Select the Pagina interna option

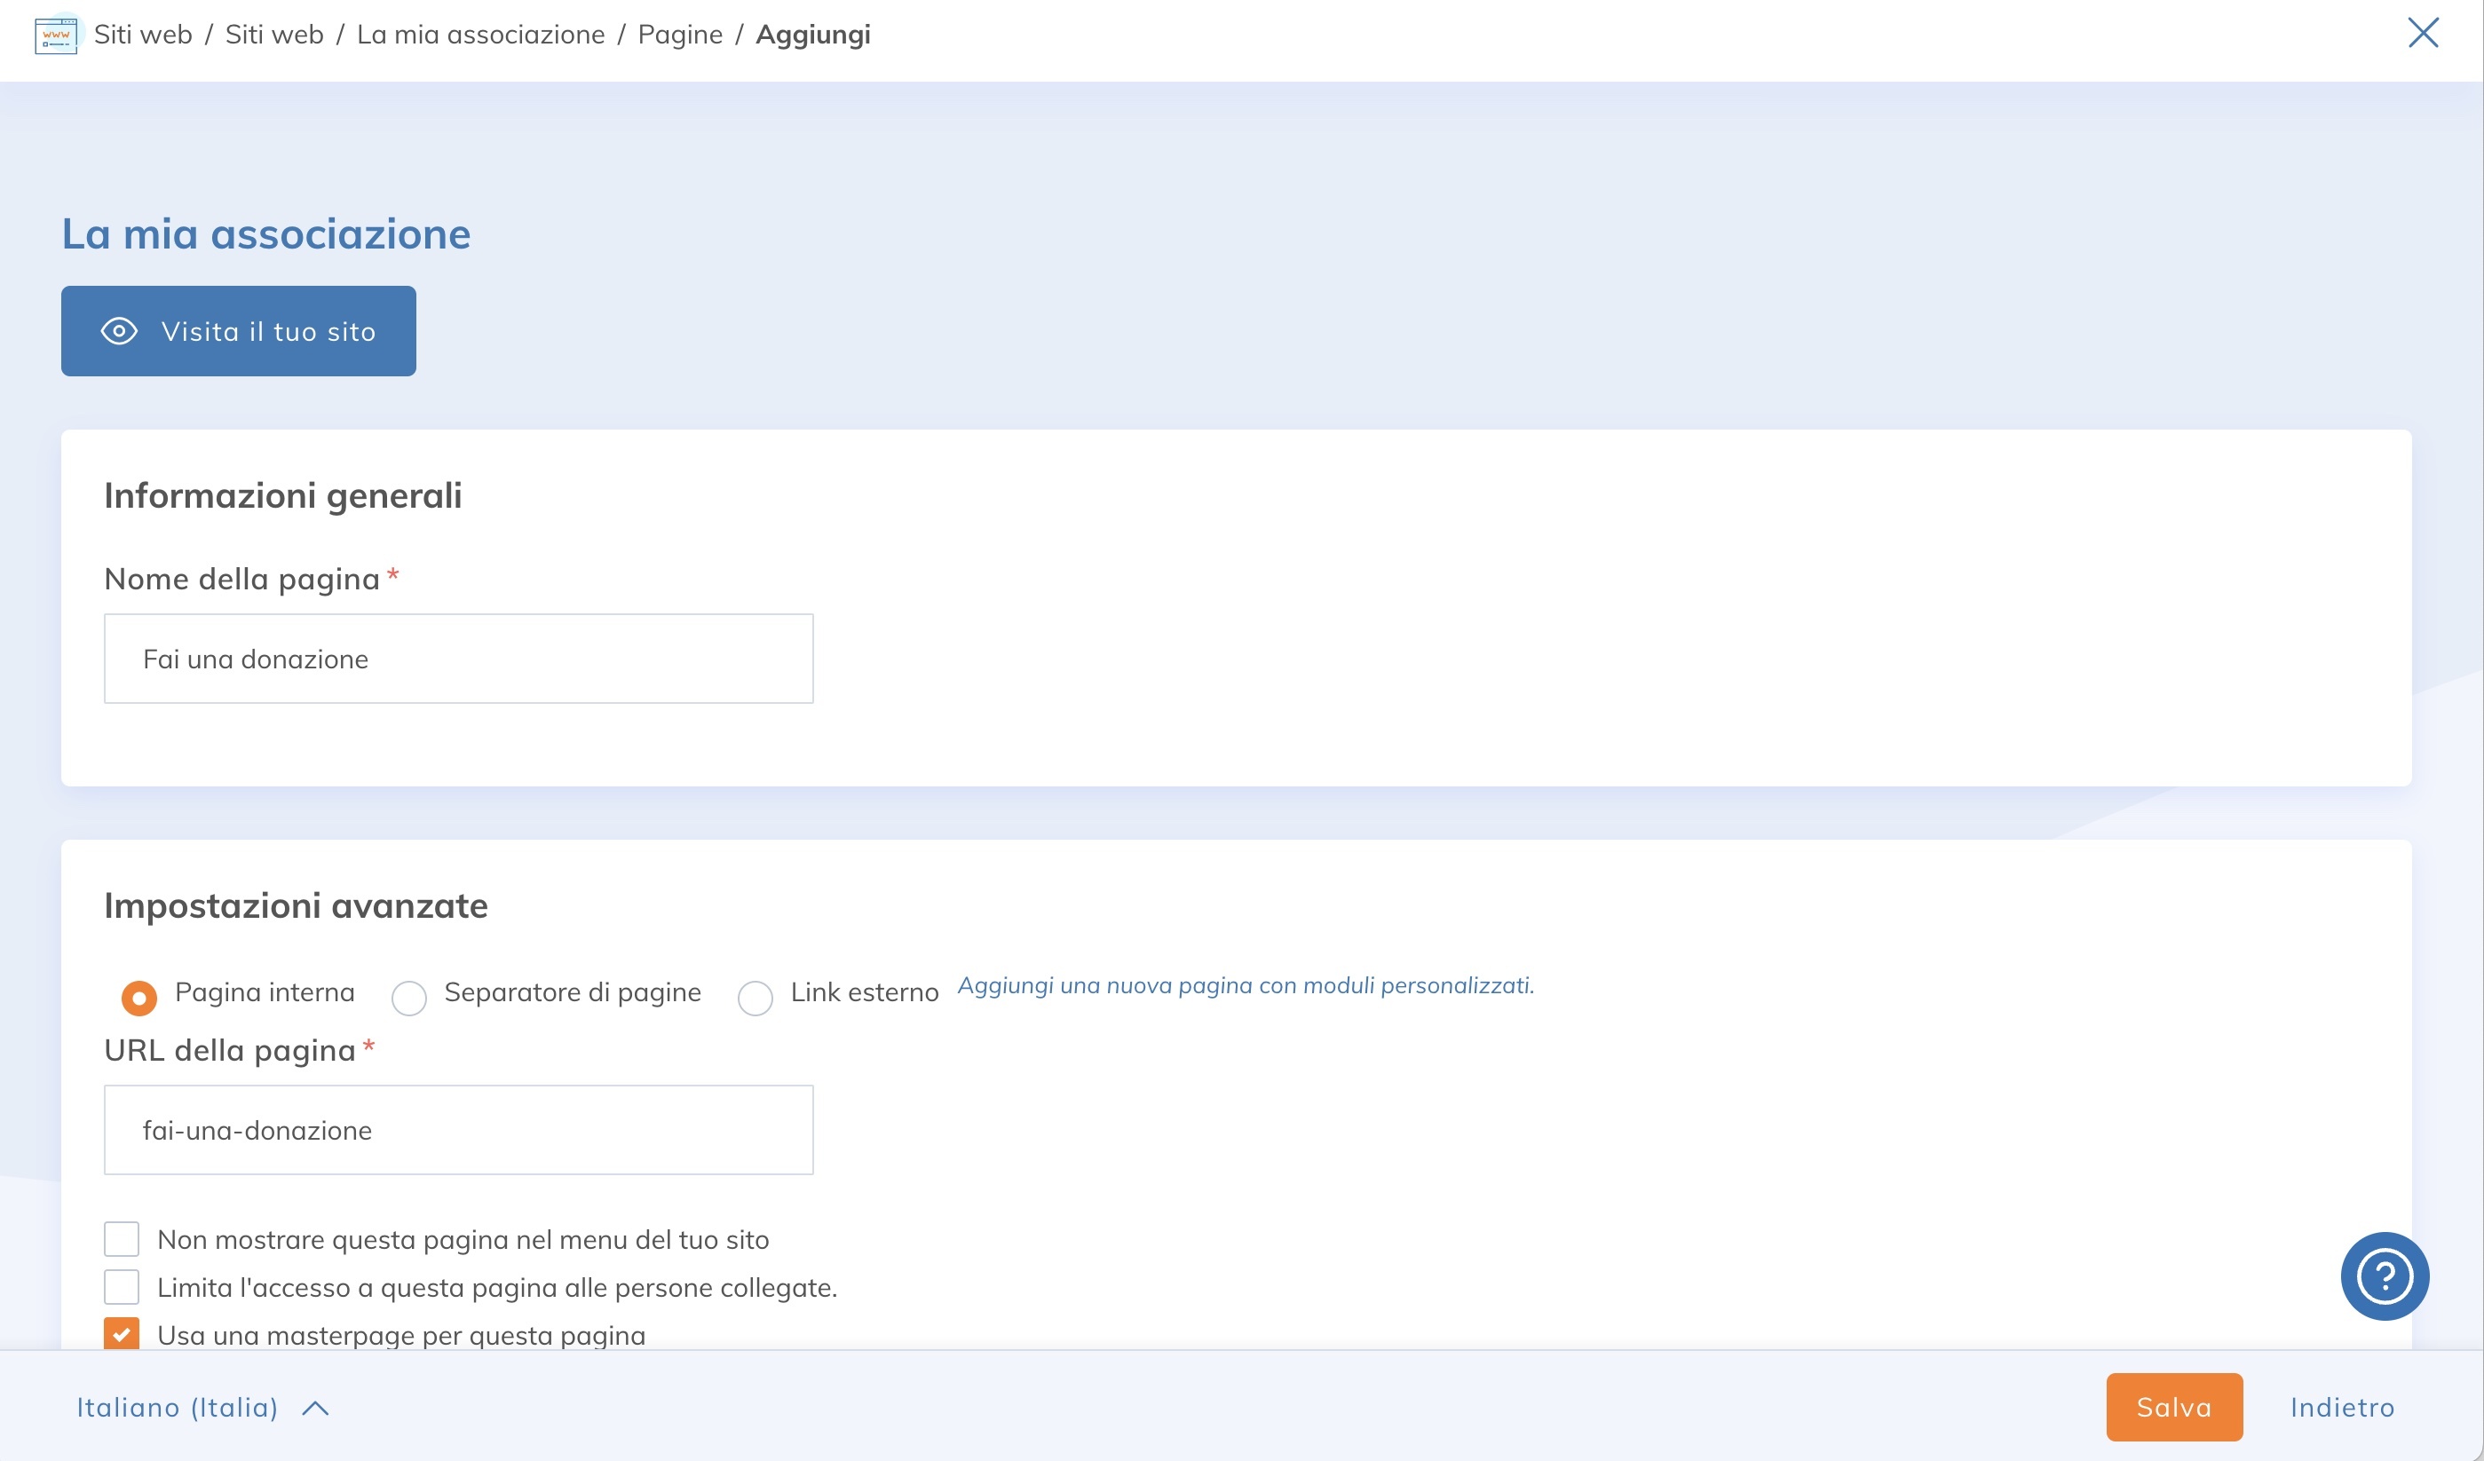point(139,998)
